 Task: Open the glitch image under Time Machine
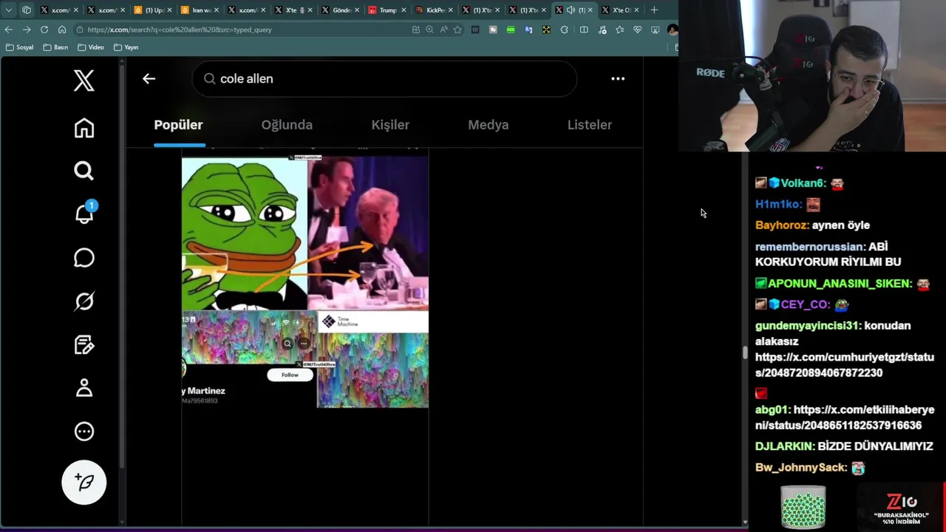pyautogui.click(x=372, y=369)
